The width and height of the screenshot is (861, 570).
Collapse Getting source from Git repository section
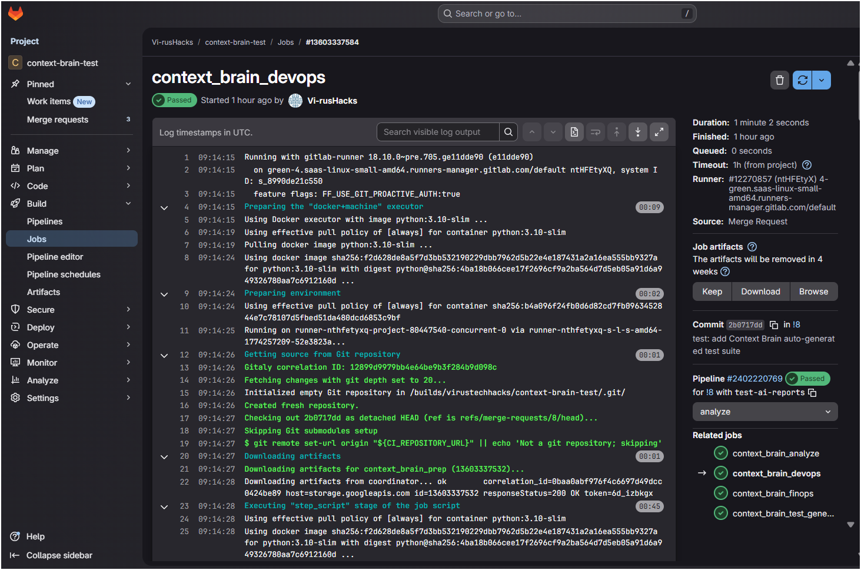click(164, 355)
